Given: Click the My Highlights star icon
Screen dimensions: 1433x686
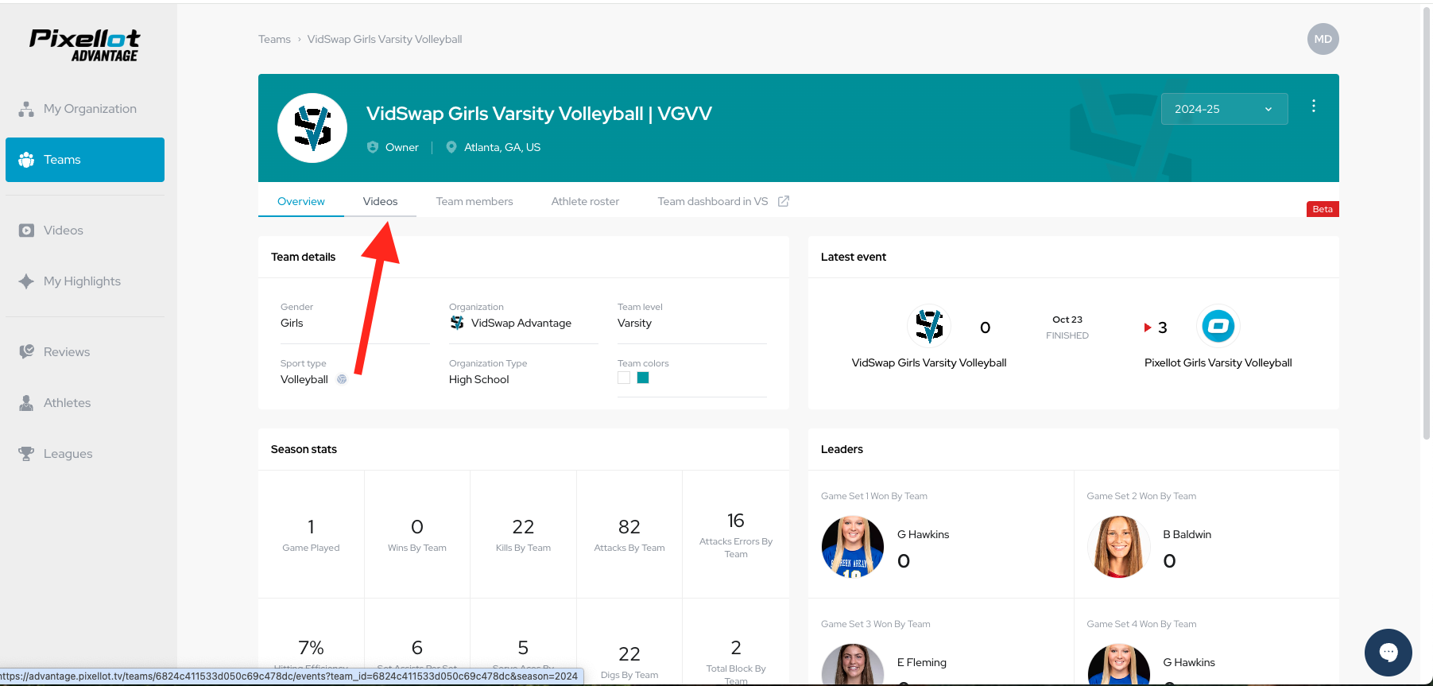Looking at the screenshot, I should 26,281.
